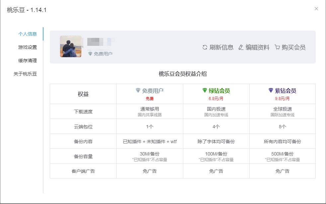Click 免费用户 column header text
The height and width of the screenshot is (204, 326).
tap(153, 91)
